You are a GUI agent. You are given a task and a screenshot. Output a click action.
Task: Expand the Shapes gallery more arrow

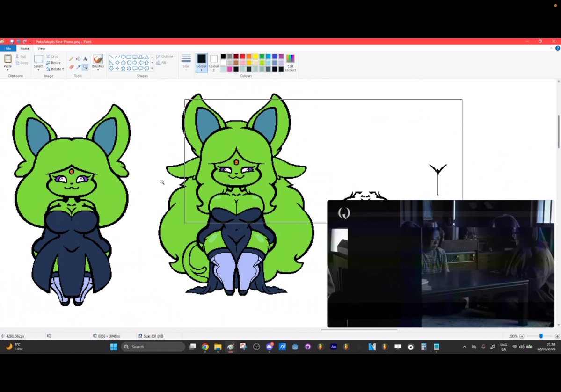(x=152, y=68)
